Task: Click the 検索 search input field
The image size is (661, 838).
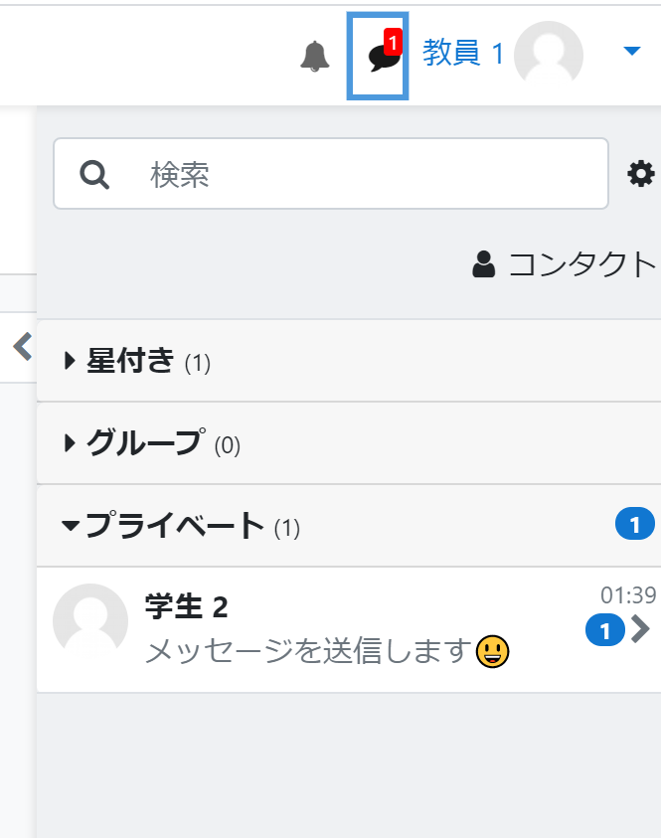Action: (331, 174)
